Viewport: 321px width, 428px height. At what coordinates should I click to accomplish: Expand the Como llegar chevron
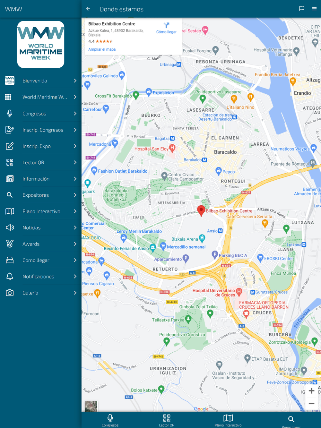tap(75, 260)
